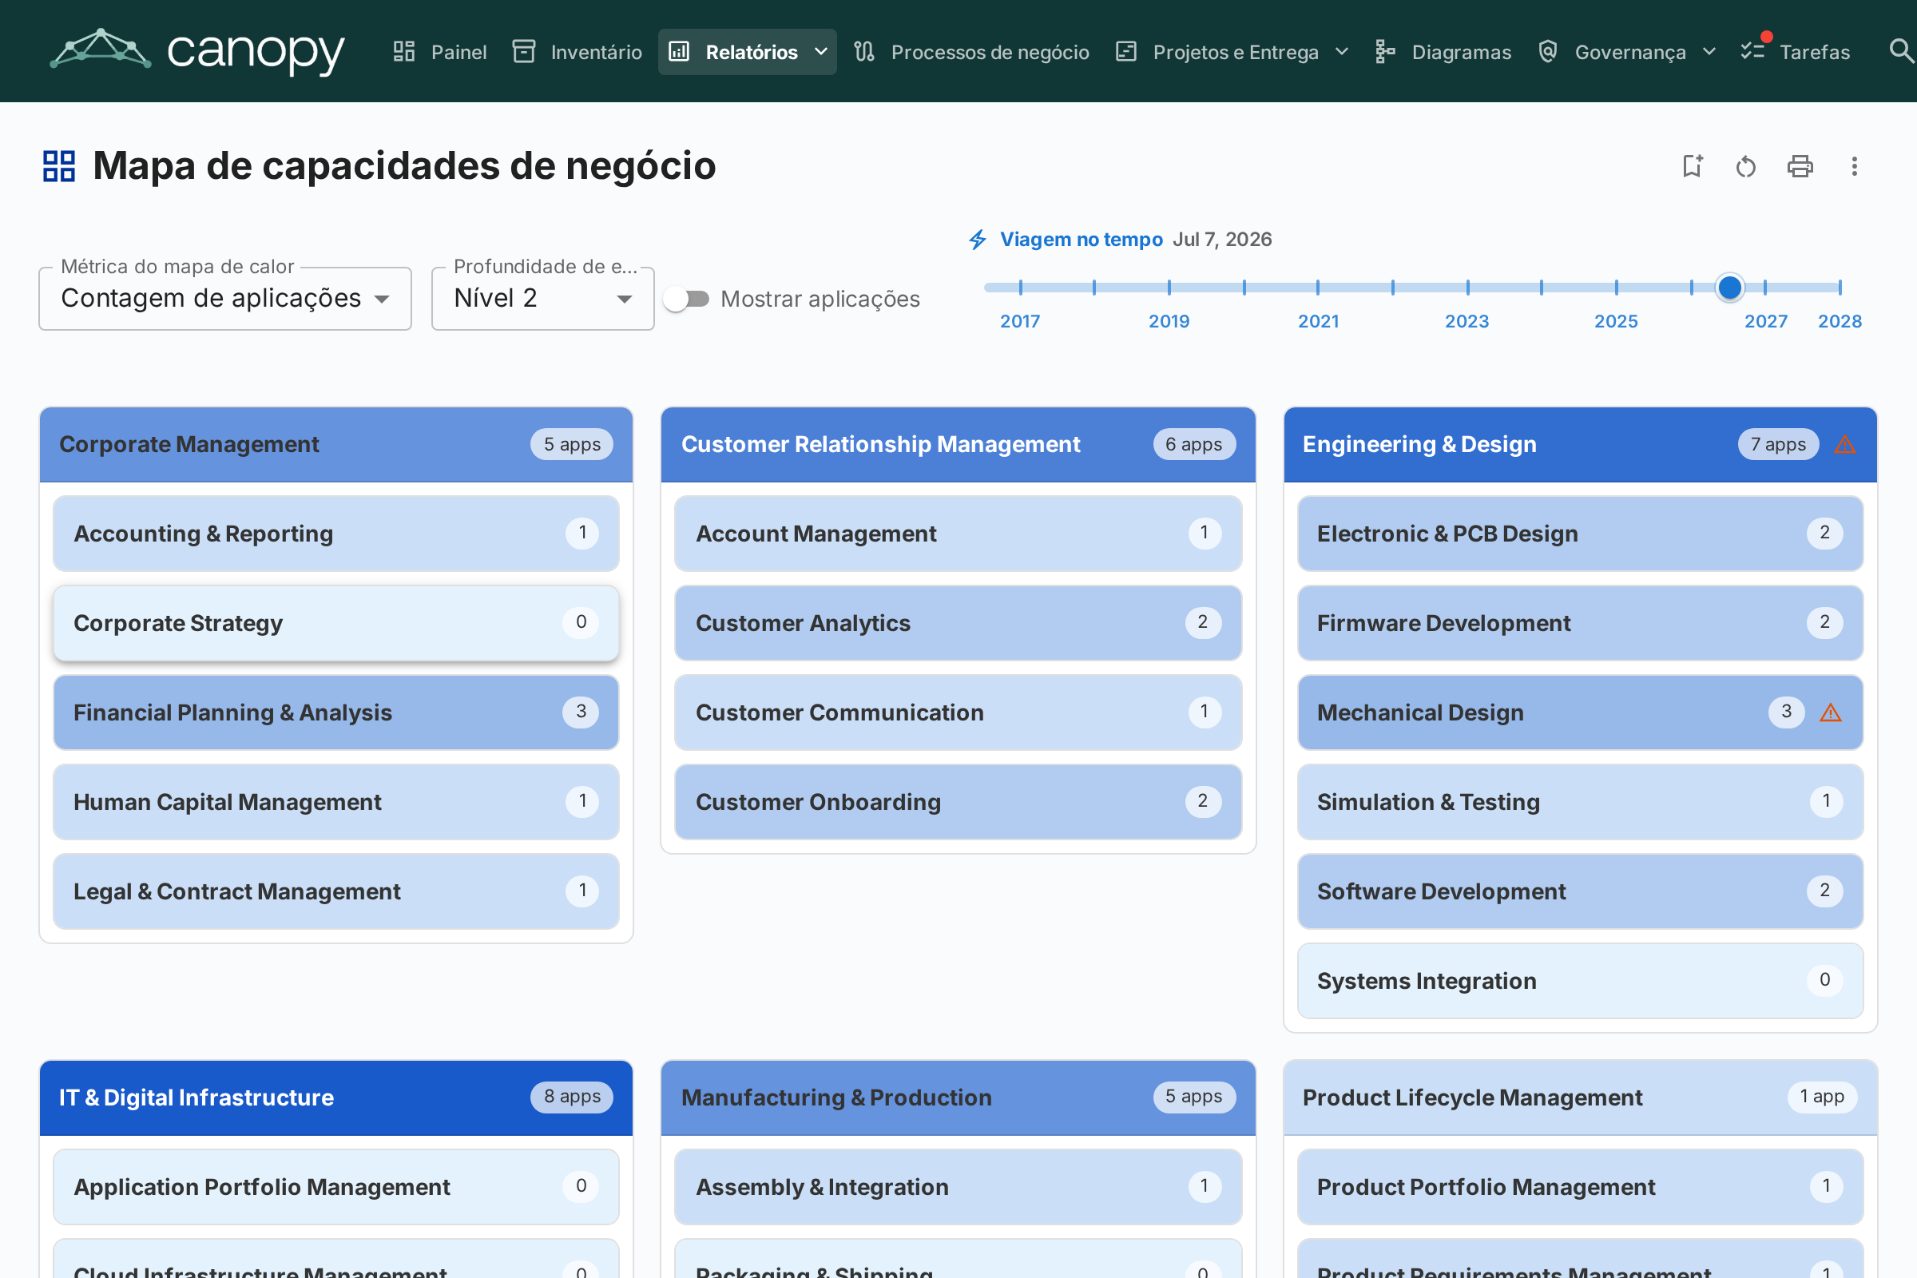This screenshot has width=1917, height=1278.
Task: Open Account Management capability card
Action: (x=958, y=534)
